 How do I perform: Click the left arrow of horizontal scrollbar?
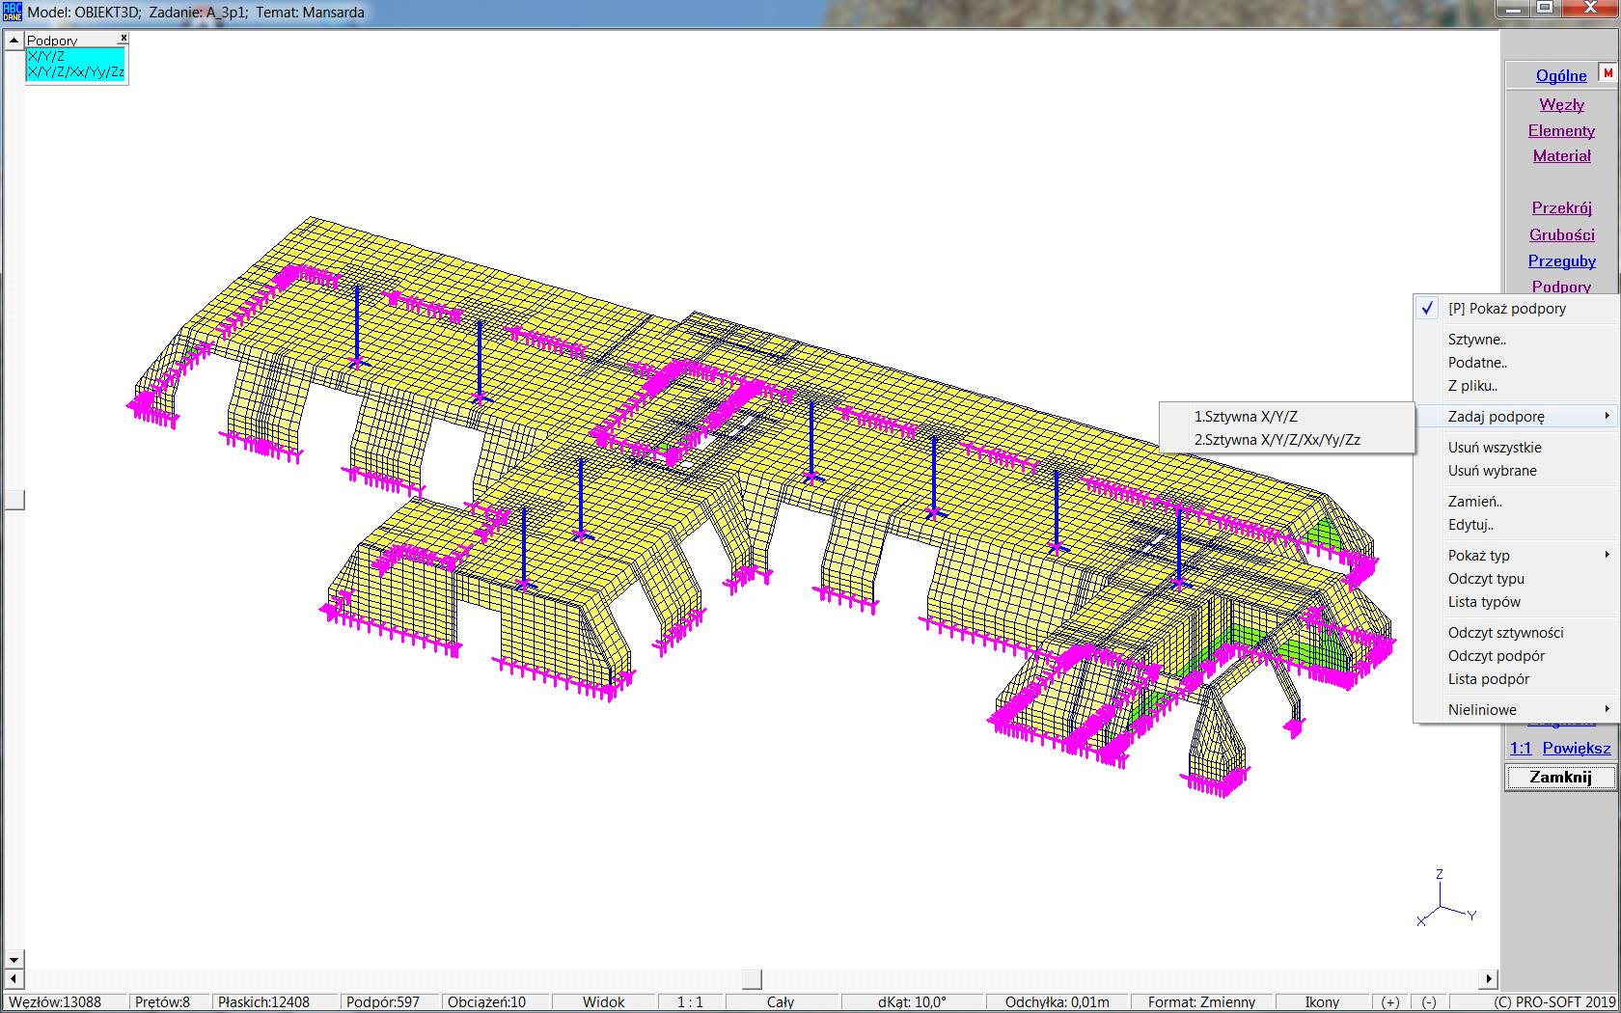pyautogui.click(x=14, y=979)
